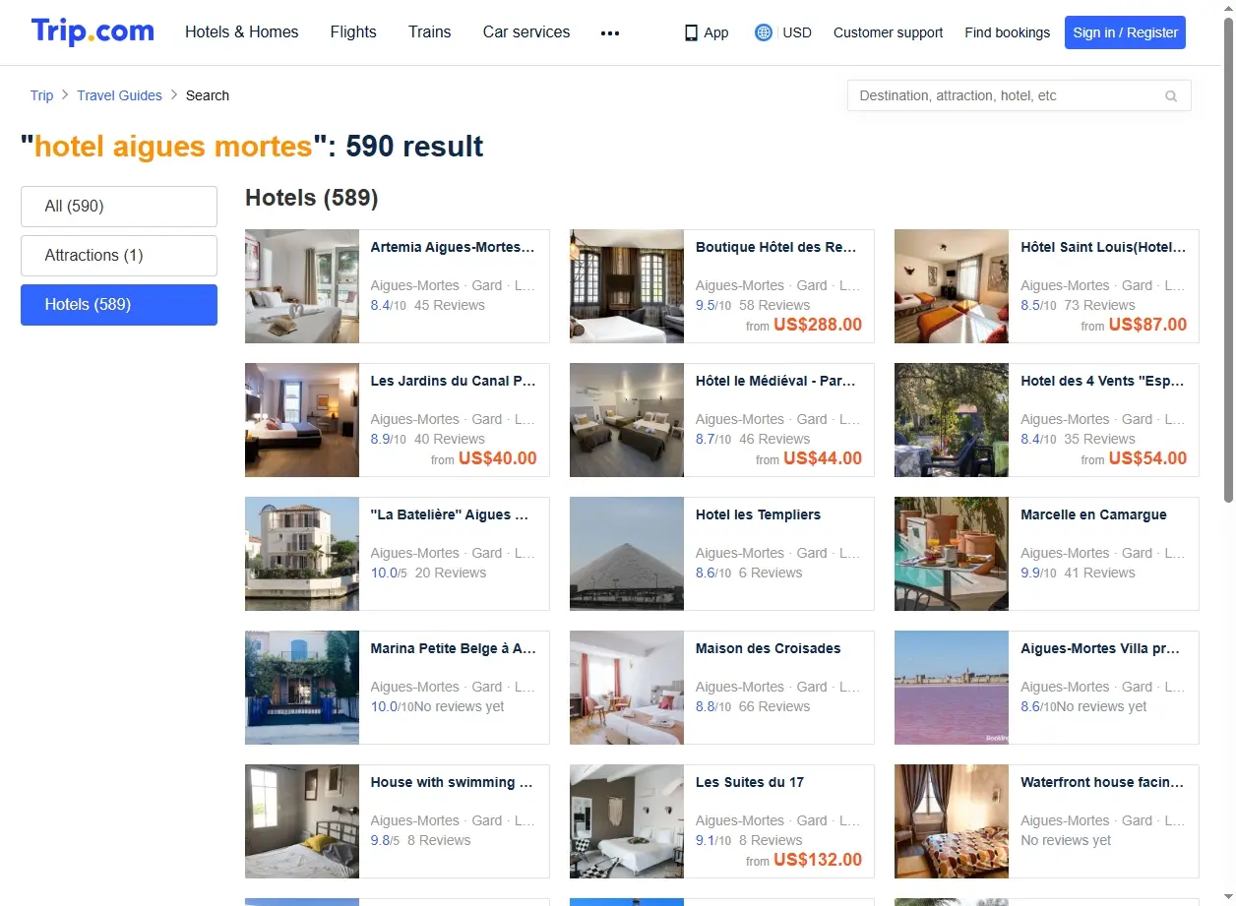The image size is (1236, 906).
Task: Open Les Jardins du Canal thumbnail
Action: (x=302, y=420)
